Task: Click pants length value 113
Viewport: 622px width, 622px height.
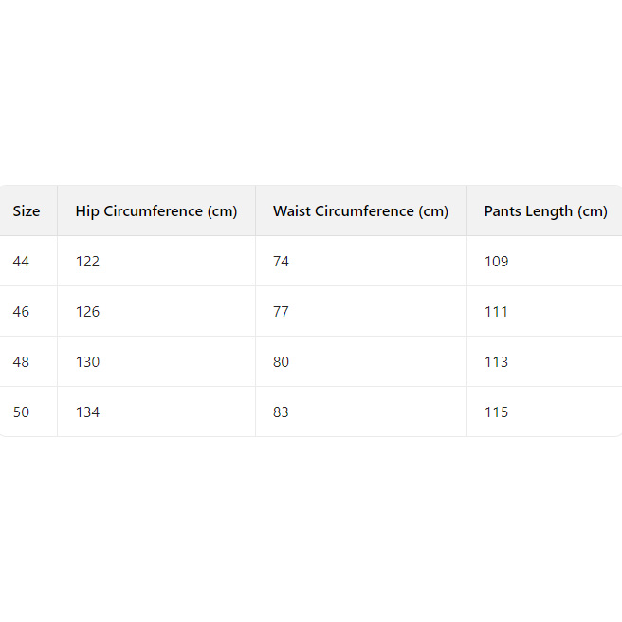Action: [x=496, y=362]
